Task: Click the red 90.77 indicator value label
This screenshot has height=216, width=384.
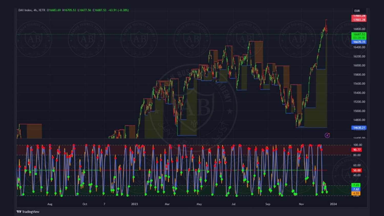Action: (357, 150)
